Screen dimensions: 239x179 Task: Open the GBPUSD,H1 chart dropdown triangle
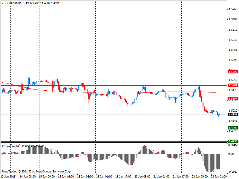click(3, 3)
